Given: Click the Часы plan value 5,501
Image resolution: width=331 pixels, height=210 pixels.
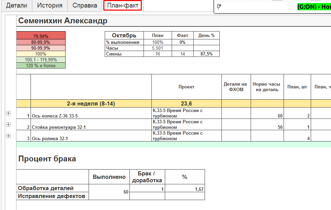Looking at the screenshot, I should (158, 48).
